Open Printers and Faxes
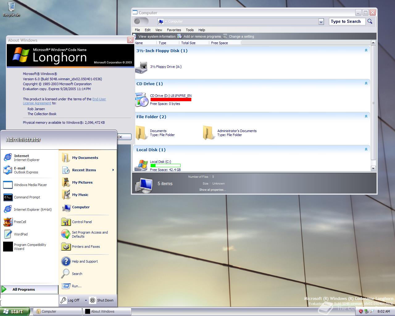Viewport: 395px width, 316px height. [x=81, y=247]
